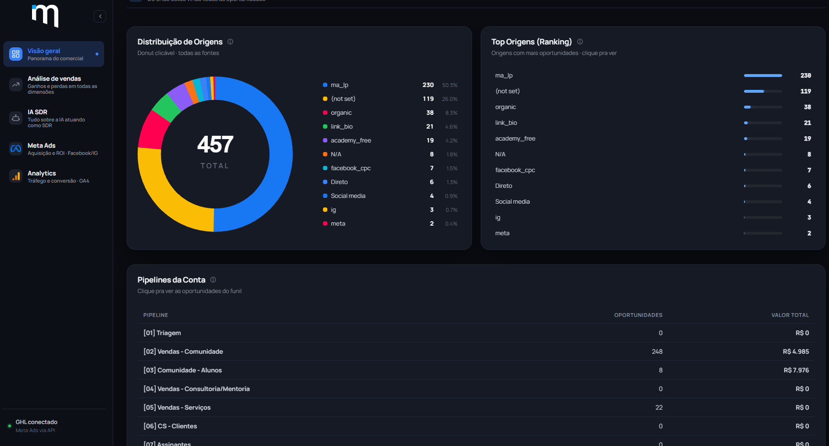Select (not set) yellow legend swatch
829x446 pixels.
[325, 99]
